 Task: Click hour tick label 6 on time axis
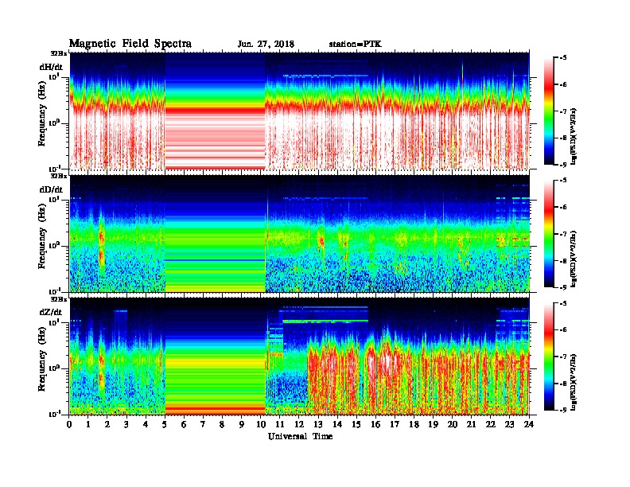pos(184,424)
